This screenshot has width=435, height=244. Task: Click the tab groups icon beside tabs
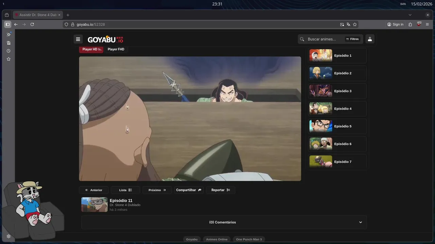(7, 15)
